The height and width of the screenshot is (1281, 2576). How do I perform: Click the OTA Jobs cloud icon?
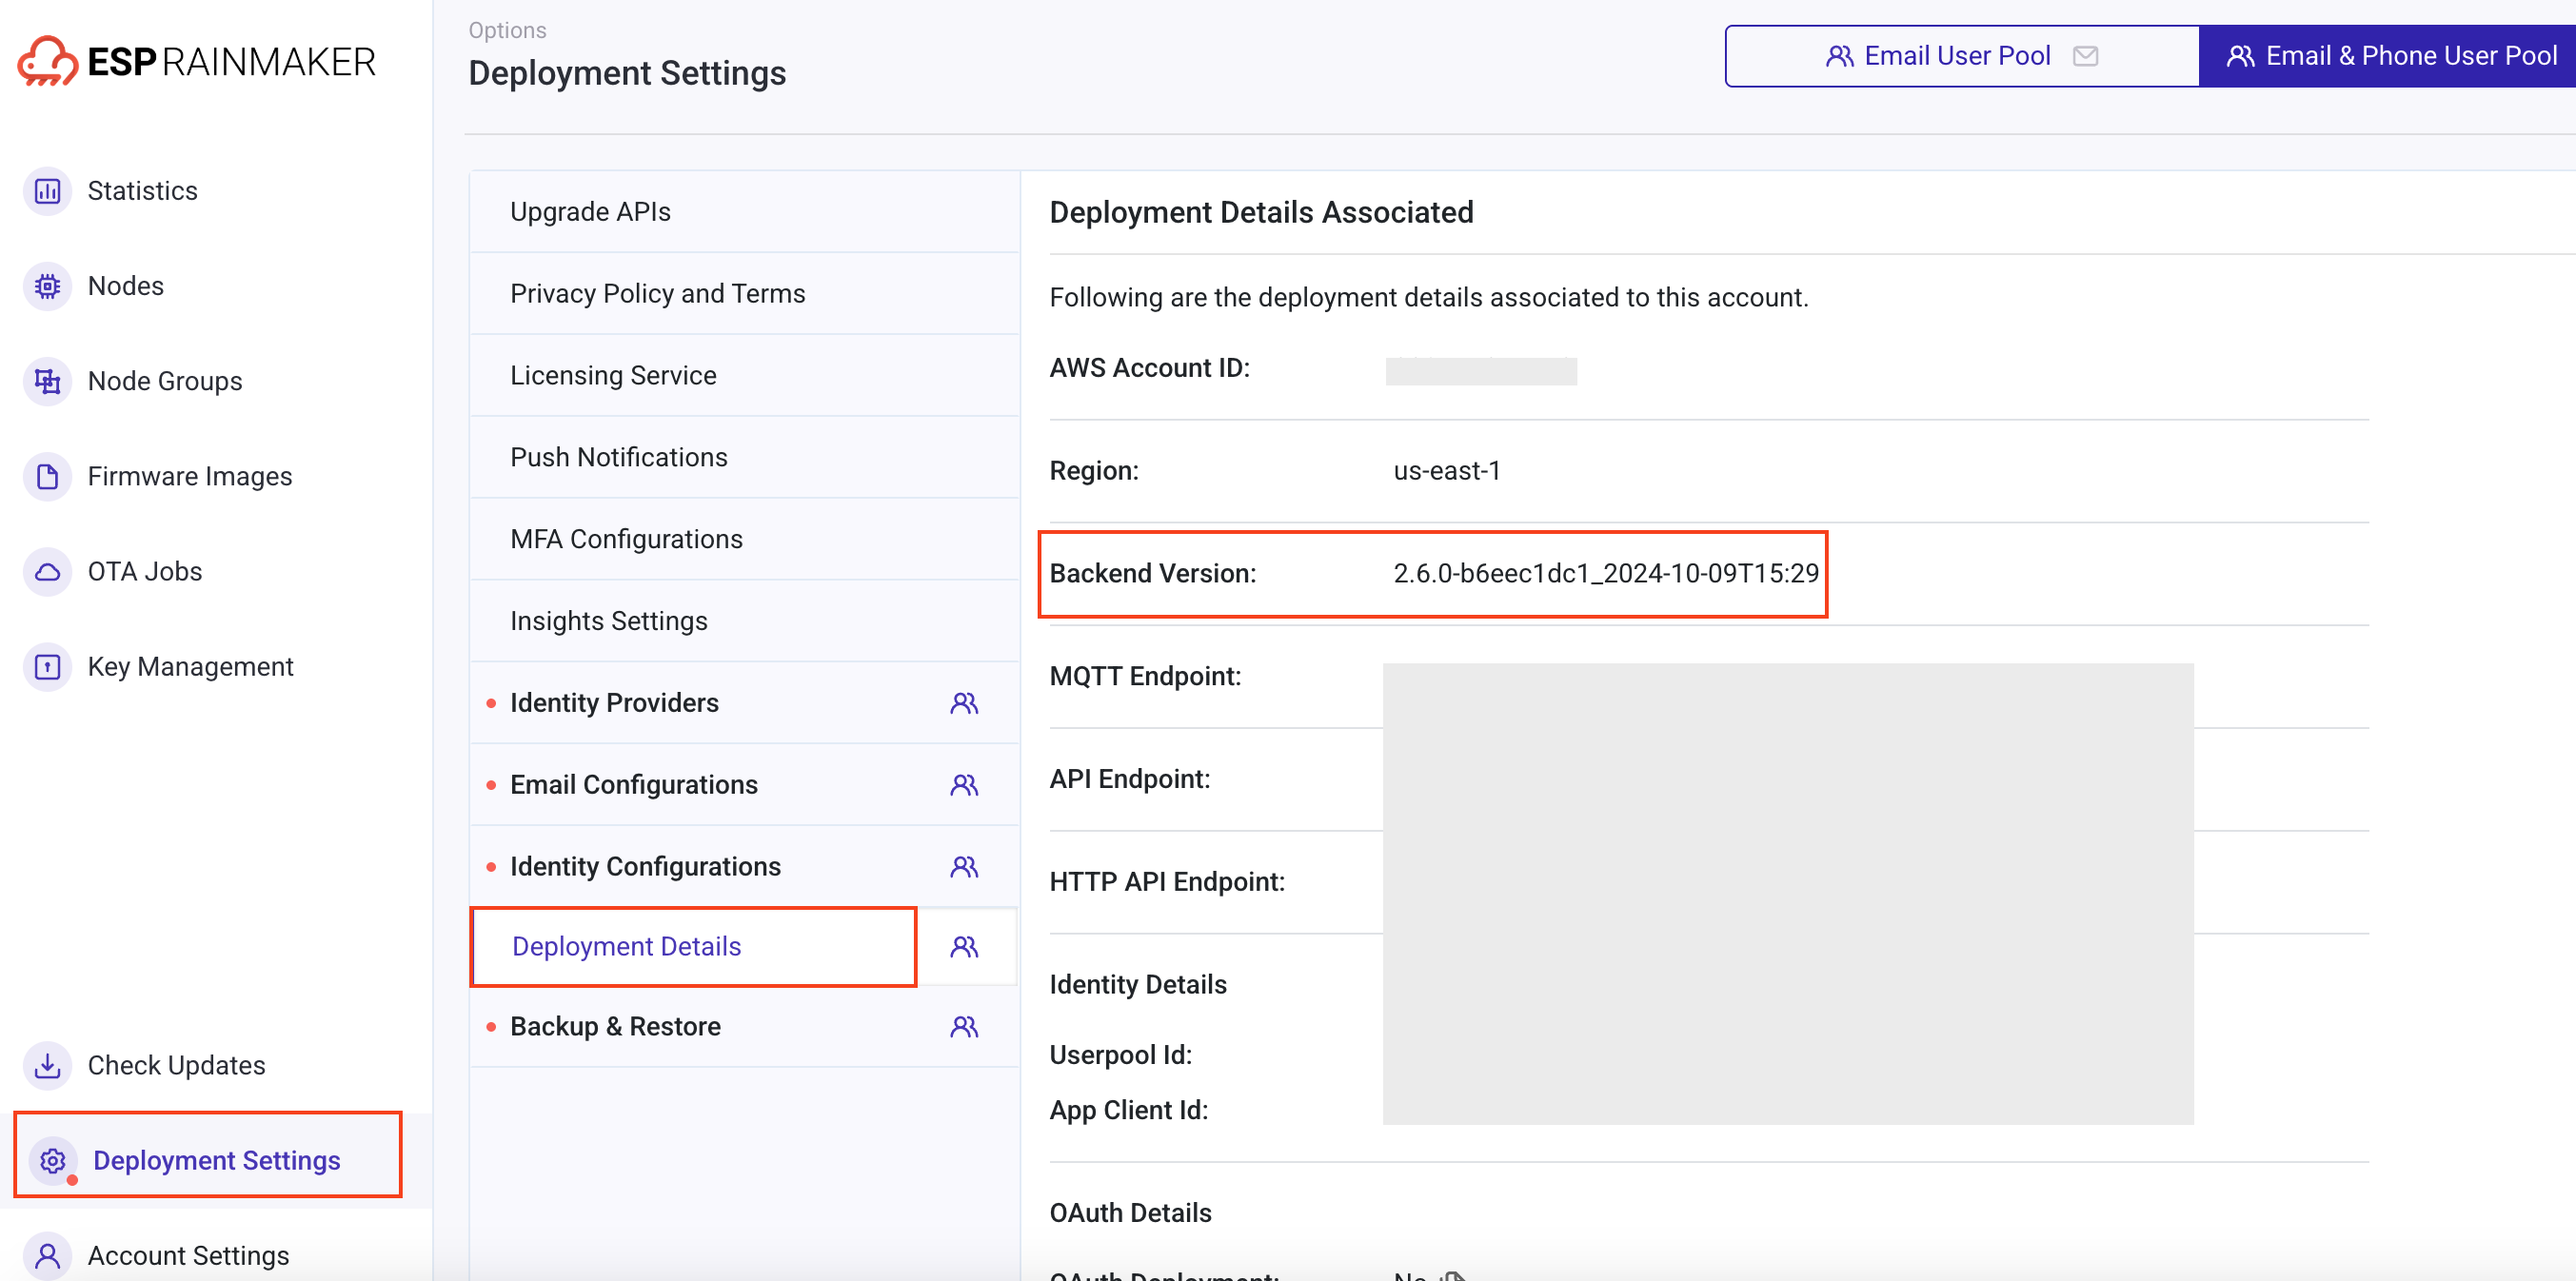tap(47, 572)
